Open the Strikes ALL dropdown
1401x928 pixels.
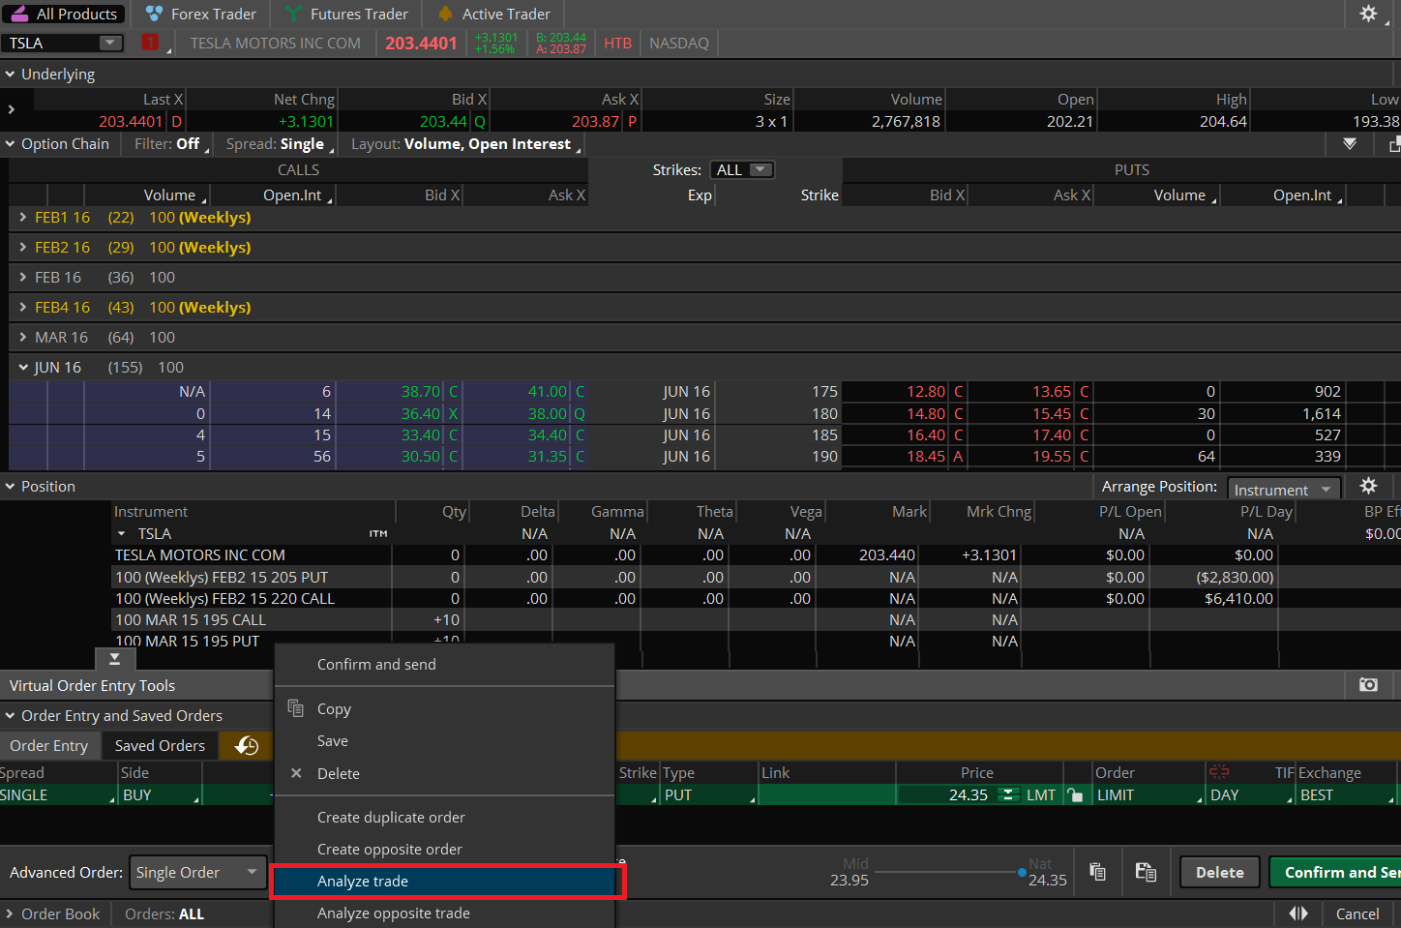pyautogui.click(x=742, y=169)
